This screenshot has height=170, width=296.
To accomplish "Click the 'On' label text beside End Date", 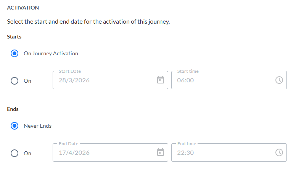I will tap(27, 153).
